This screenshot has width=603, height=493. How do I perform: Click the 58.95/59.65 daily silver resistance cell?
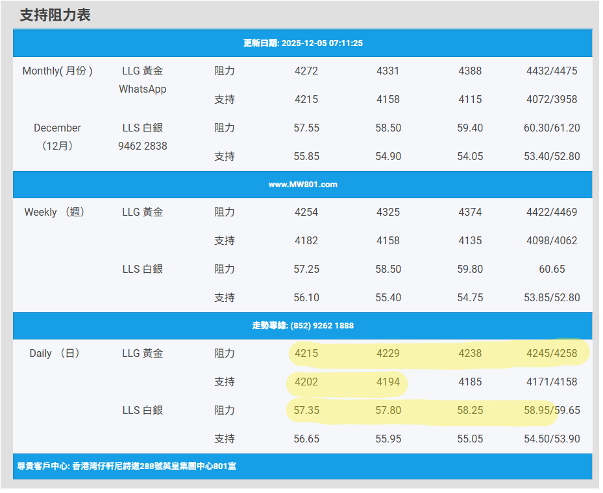[551, 411]
